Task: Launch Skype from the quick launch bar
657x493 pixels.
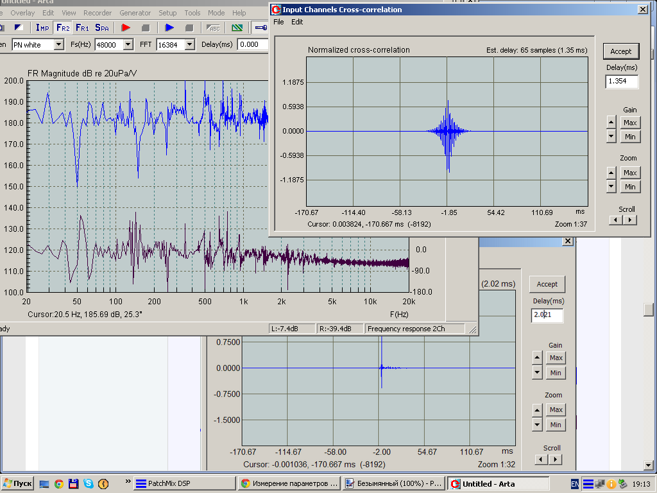Action: [88, 483]
